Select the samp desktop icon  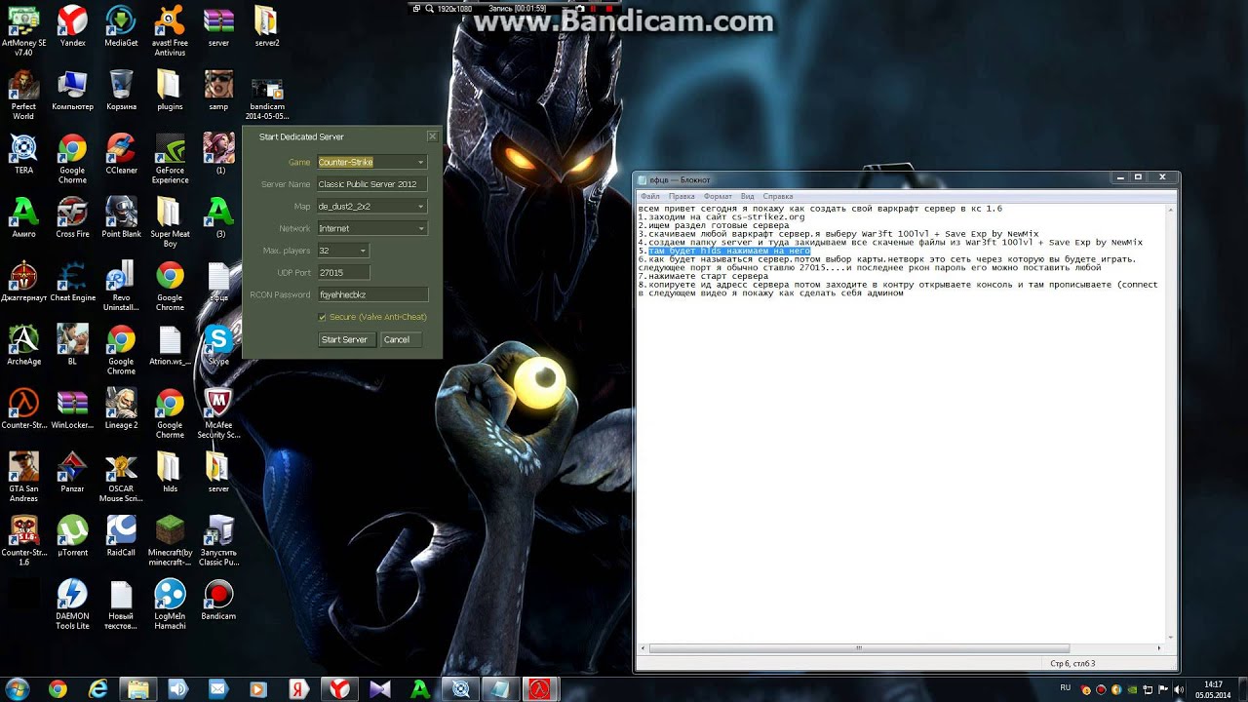coord(218,91)
